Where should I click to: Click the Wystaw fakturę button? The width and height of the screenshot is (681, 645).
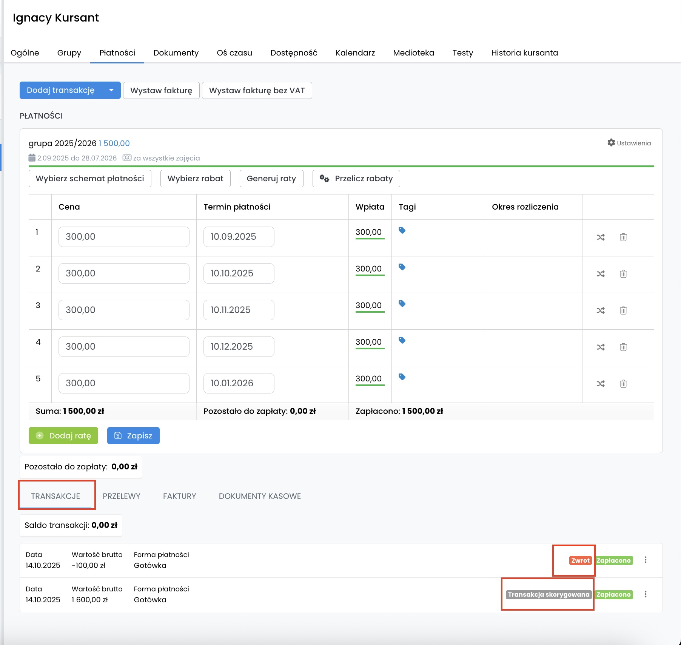[161, 91]
